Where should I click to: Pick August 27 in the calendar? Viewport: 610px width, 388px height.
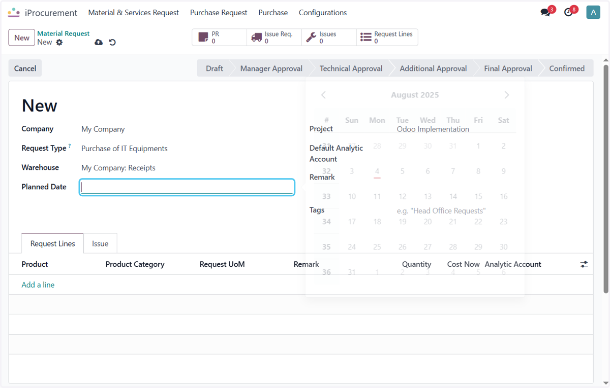tap(428, 247)
